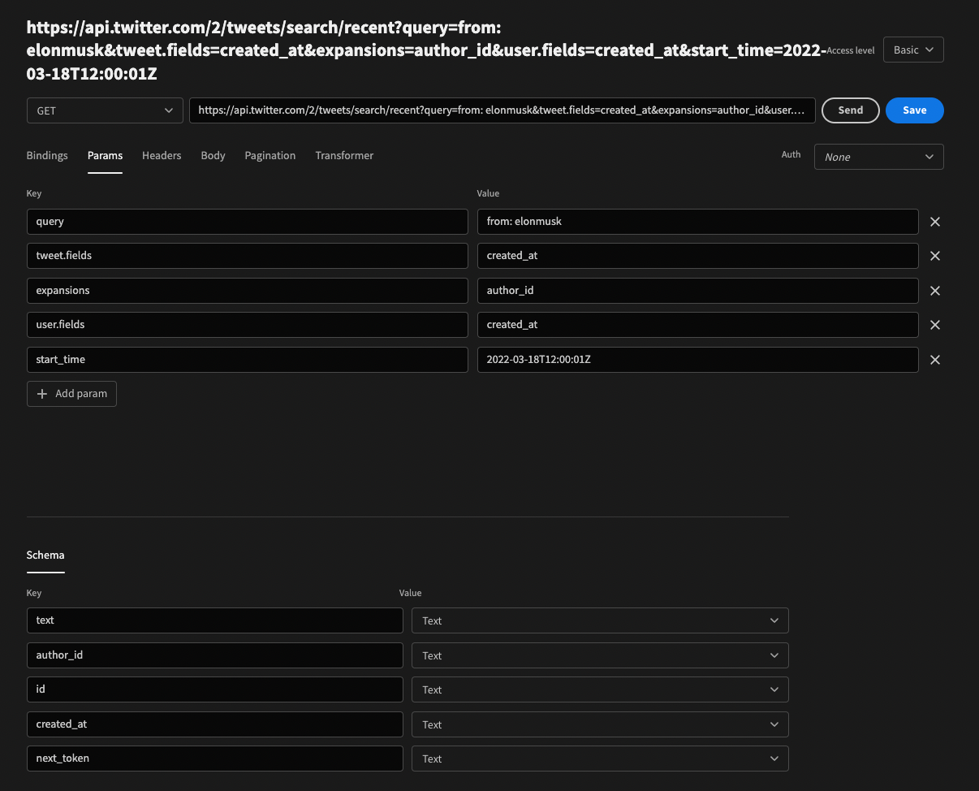Viewport: 979px width, 791px height.
Task: Remove the expansions parameter
Action: (934, 290)
